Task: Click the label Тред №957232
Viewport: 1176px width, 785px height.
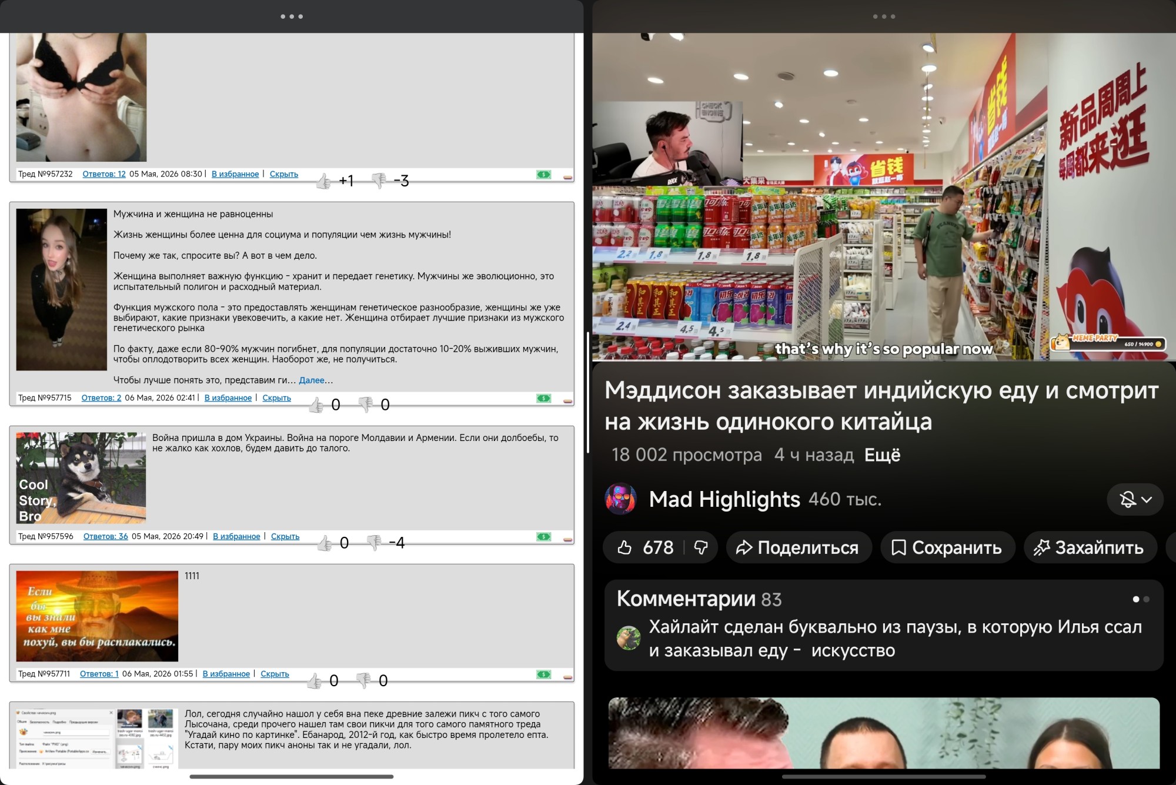Action: click(45, 174)
